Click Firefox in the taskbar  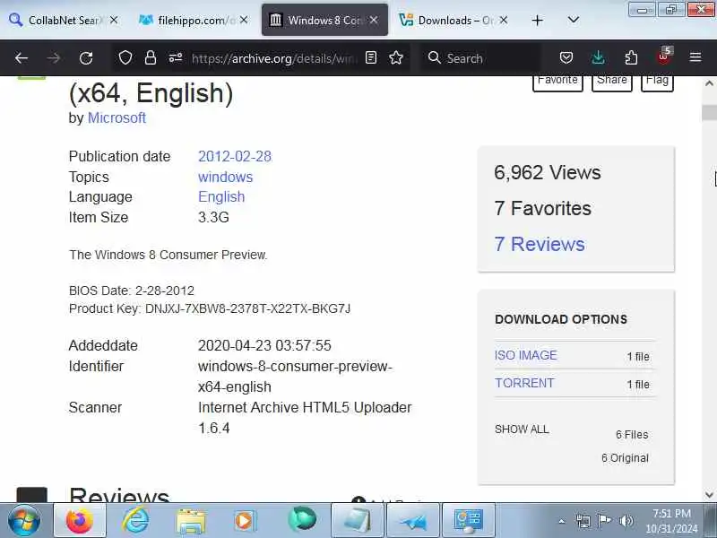[x=80, y=520]
